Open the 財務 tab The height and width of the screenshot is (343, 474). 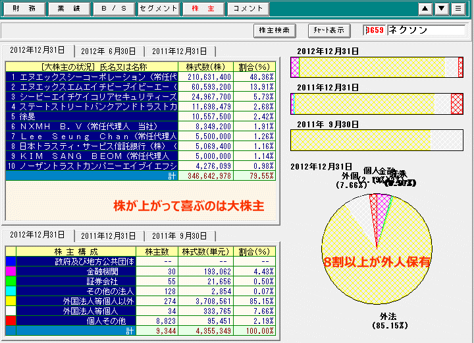[x=24, y=9]
